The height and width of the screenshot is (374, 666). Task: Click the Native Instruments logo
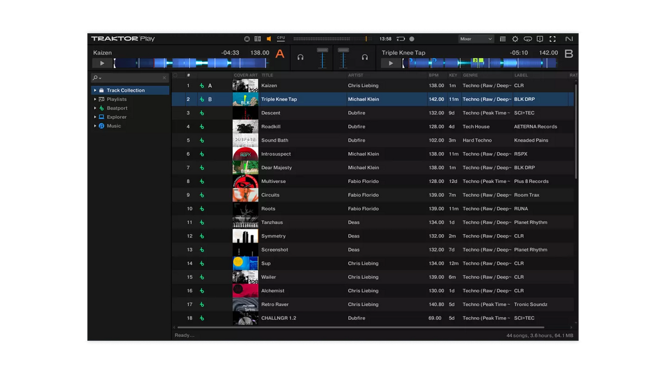pos(569,38)
